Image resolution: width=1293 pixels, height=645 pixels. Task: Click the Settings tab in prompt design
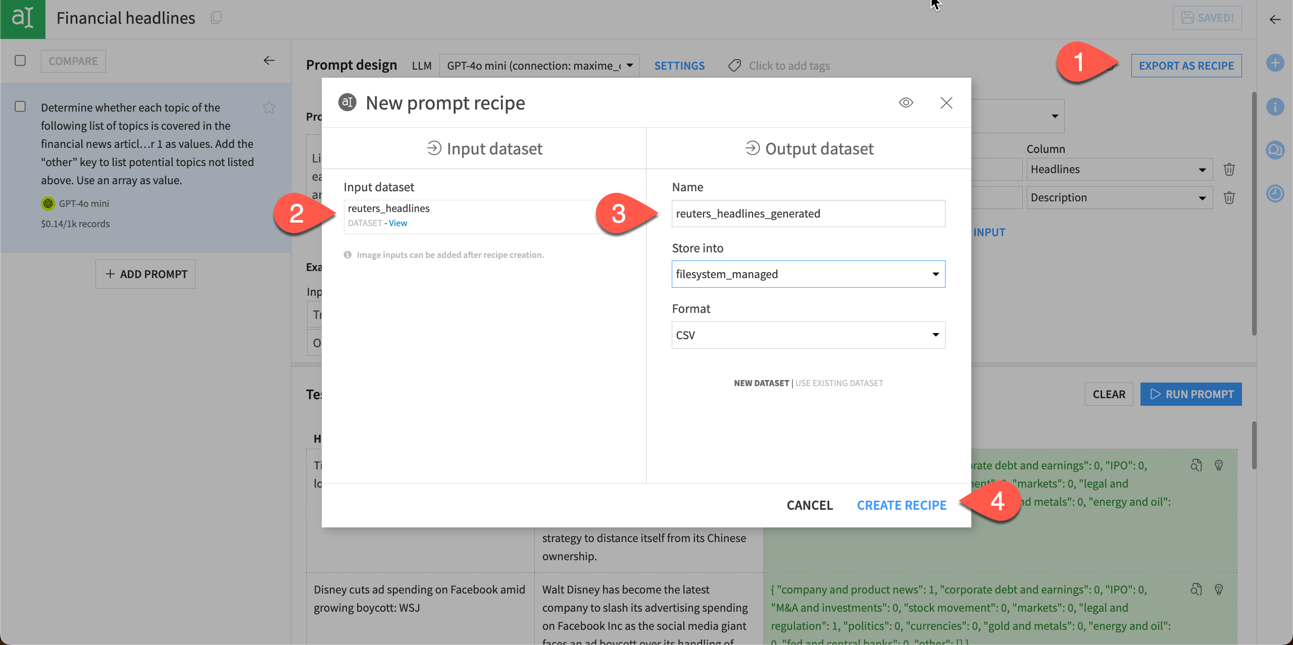point(679,65)
